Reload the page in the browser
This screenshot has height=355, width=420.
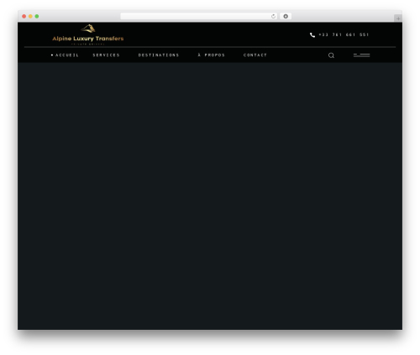273,16
